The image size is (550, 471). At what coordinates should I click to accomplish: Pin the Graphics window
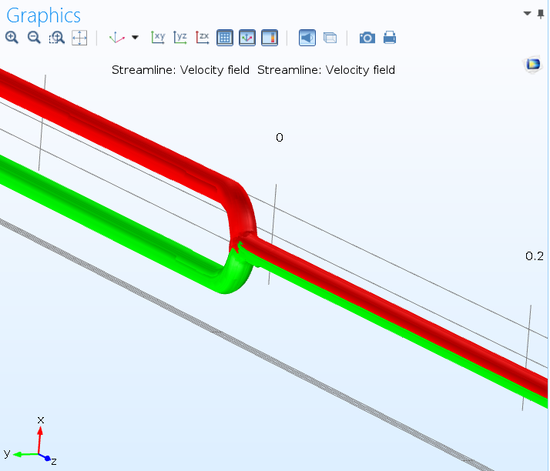(542, 13)
